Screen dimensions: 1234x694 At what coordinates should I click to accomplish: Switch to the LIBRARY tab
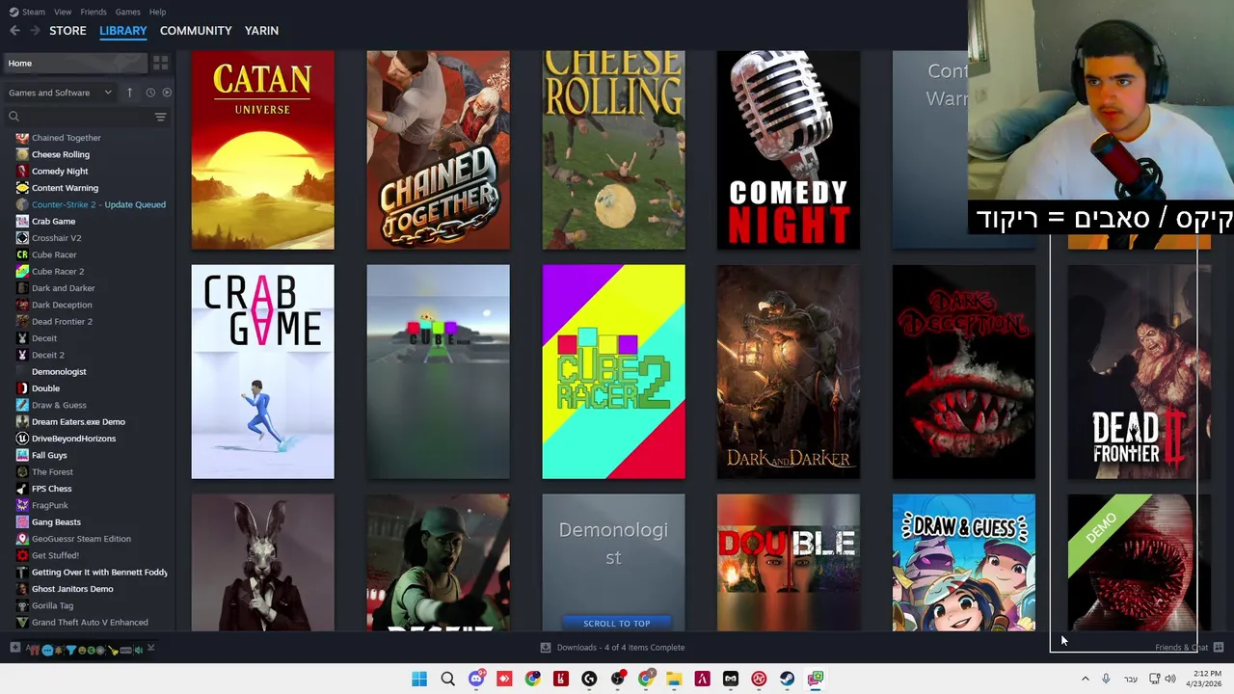pos(123,31)
